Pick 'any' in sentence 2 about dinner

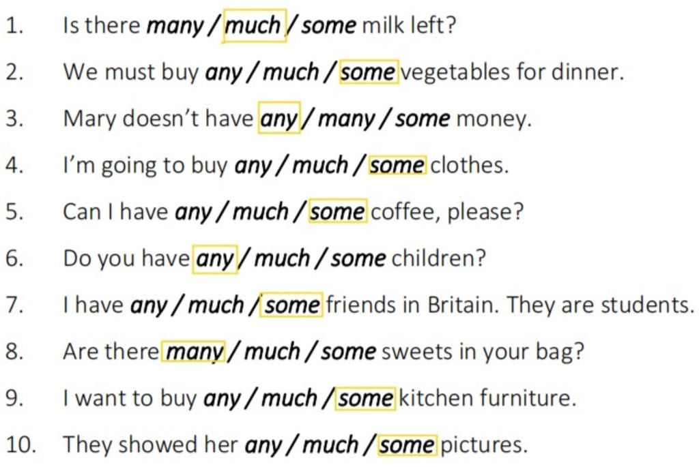tap(223, 72)
